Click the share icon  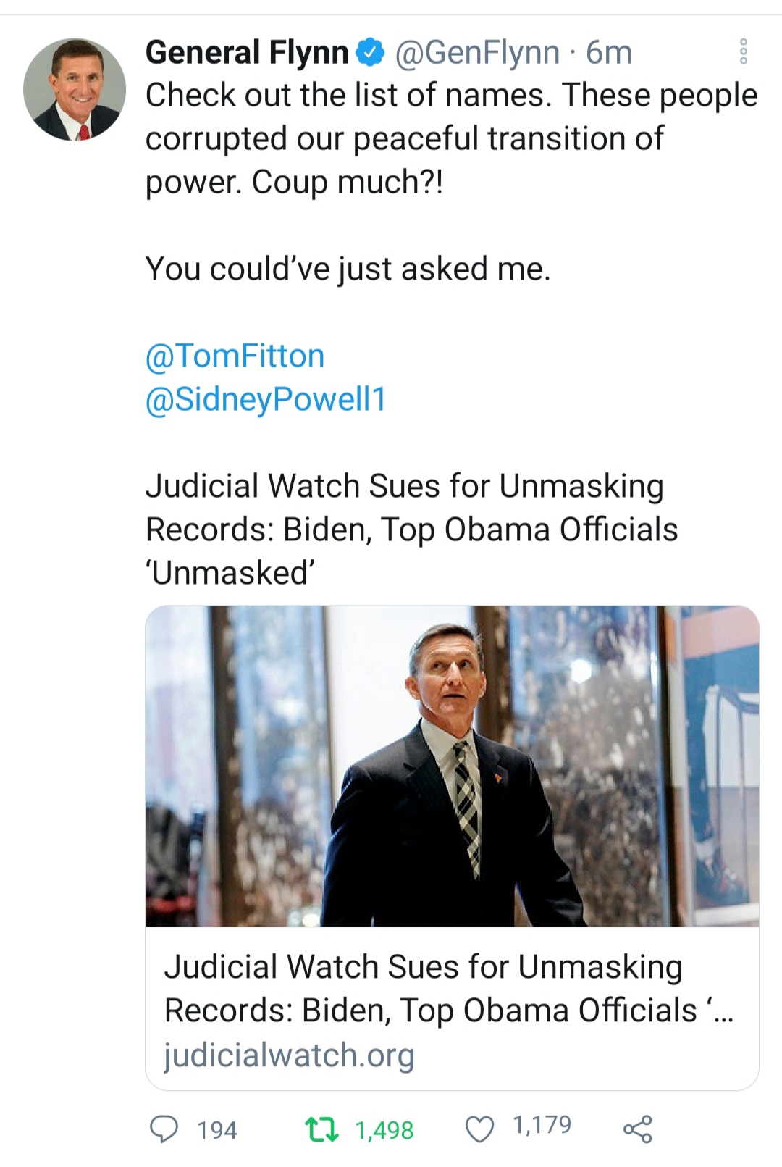(637, 1129)
